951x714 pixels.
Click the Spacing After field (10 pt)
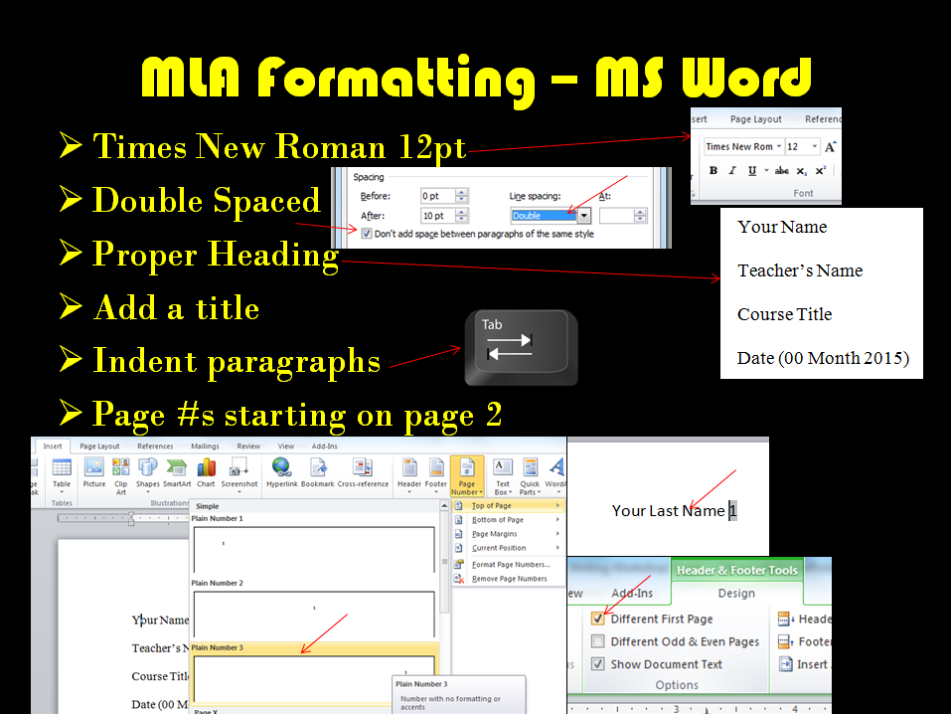[x=438, y=216]
